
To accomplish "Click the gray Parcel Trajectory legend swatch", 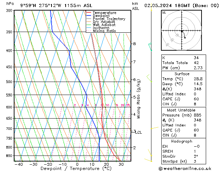I will pos(89,19).
